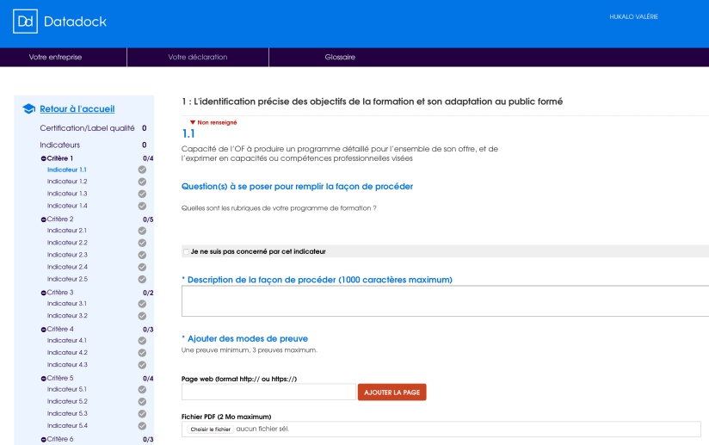Focus the Description de la façon de procéder textarea

445,301
